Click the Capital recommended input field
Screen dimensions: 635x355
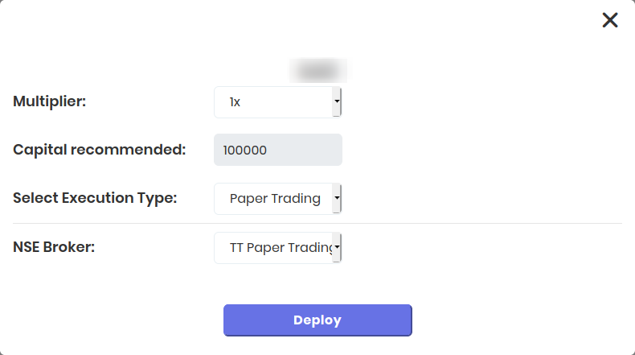[277, 150]
